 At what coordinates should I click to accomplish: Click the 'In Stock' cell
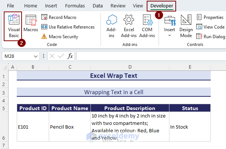[x=190, y=127]
